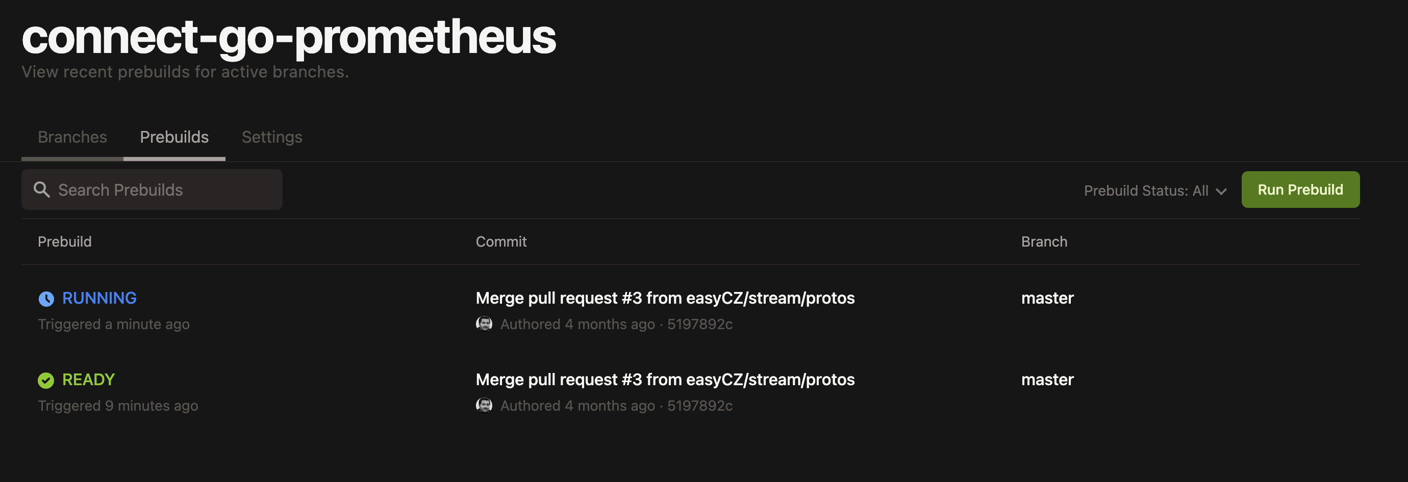Image resolution: width=1408 pixels, height=482 pixels.
Task: Click the search magnifier icon
Action: click(42, 190)
